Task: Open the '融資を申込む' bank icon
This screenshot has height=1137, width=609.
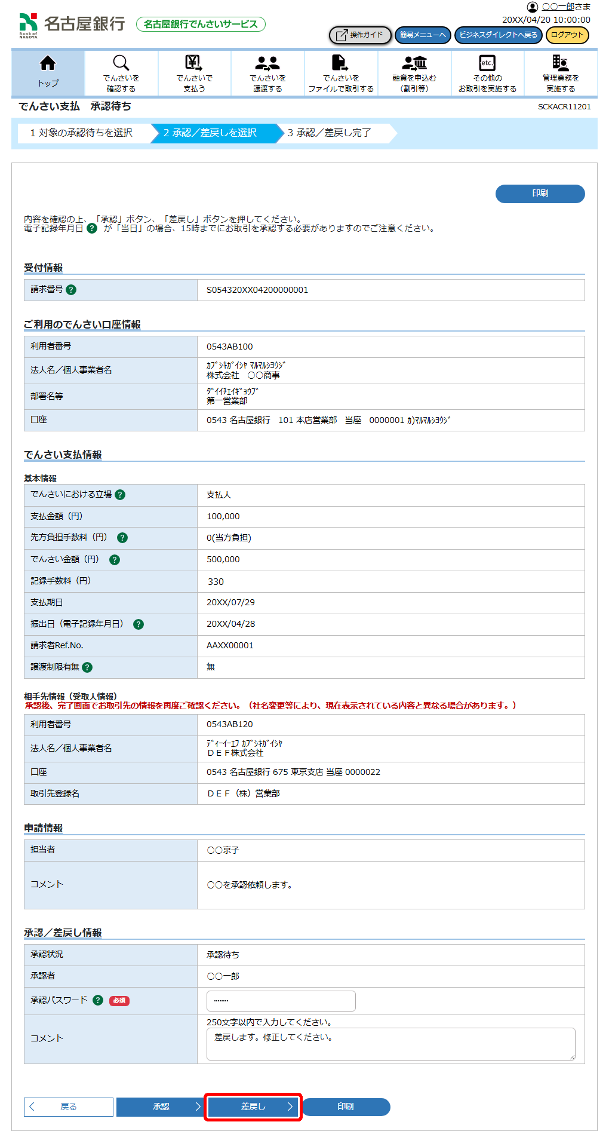Action: click(414, 63)
